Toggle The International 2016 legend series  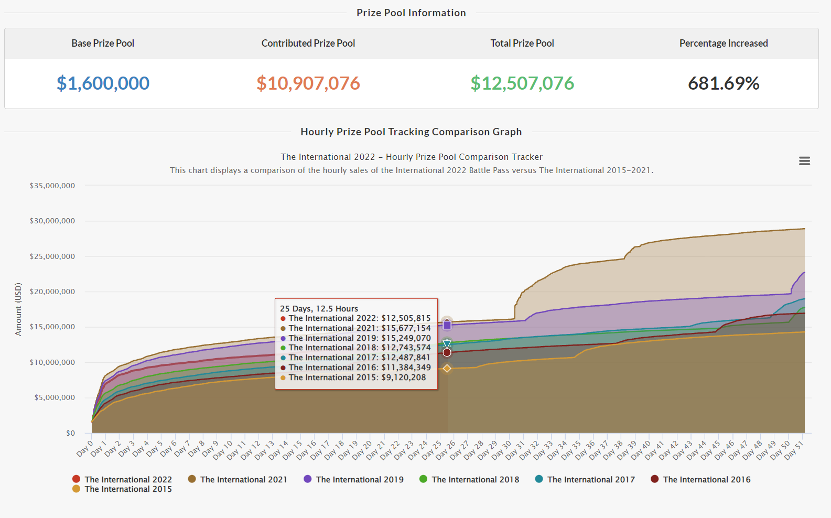pos(700,479)
